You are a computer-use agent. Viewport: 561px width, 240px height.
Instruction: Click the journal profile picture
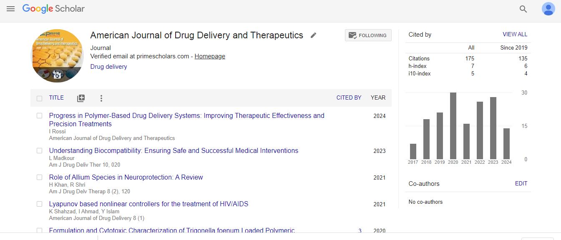coord(57,56)
